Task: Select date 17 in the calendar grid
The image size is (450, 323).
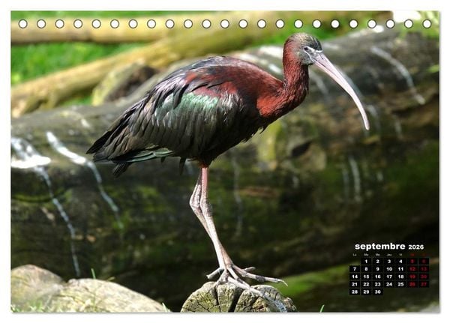Action: (x=389, y=277)
